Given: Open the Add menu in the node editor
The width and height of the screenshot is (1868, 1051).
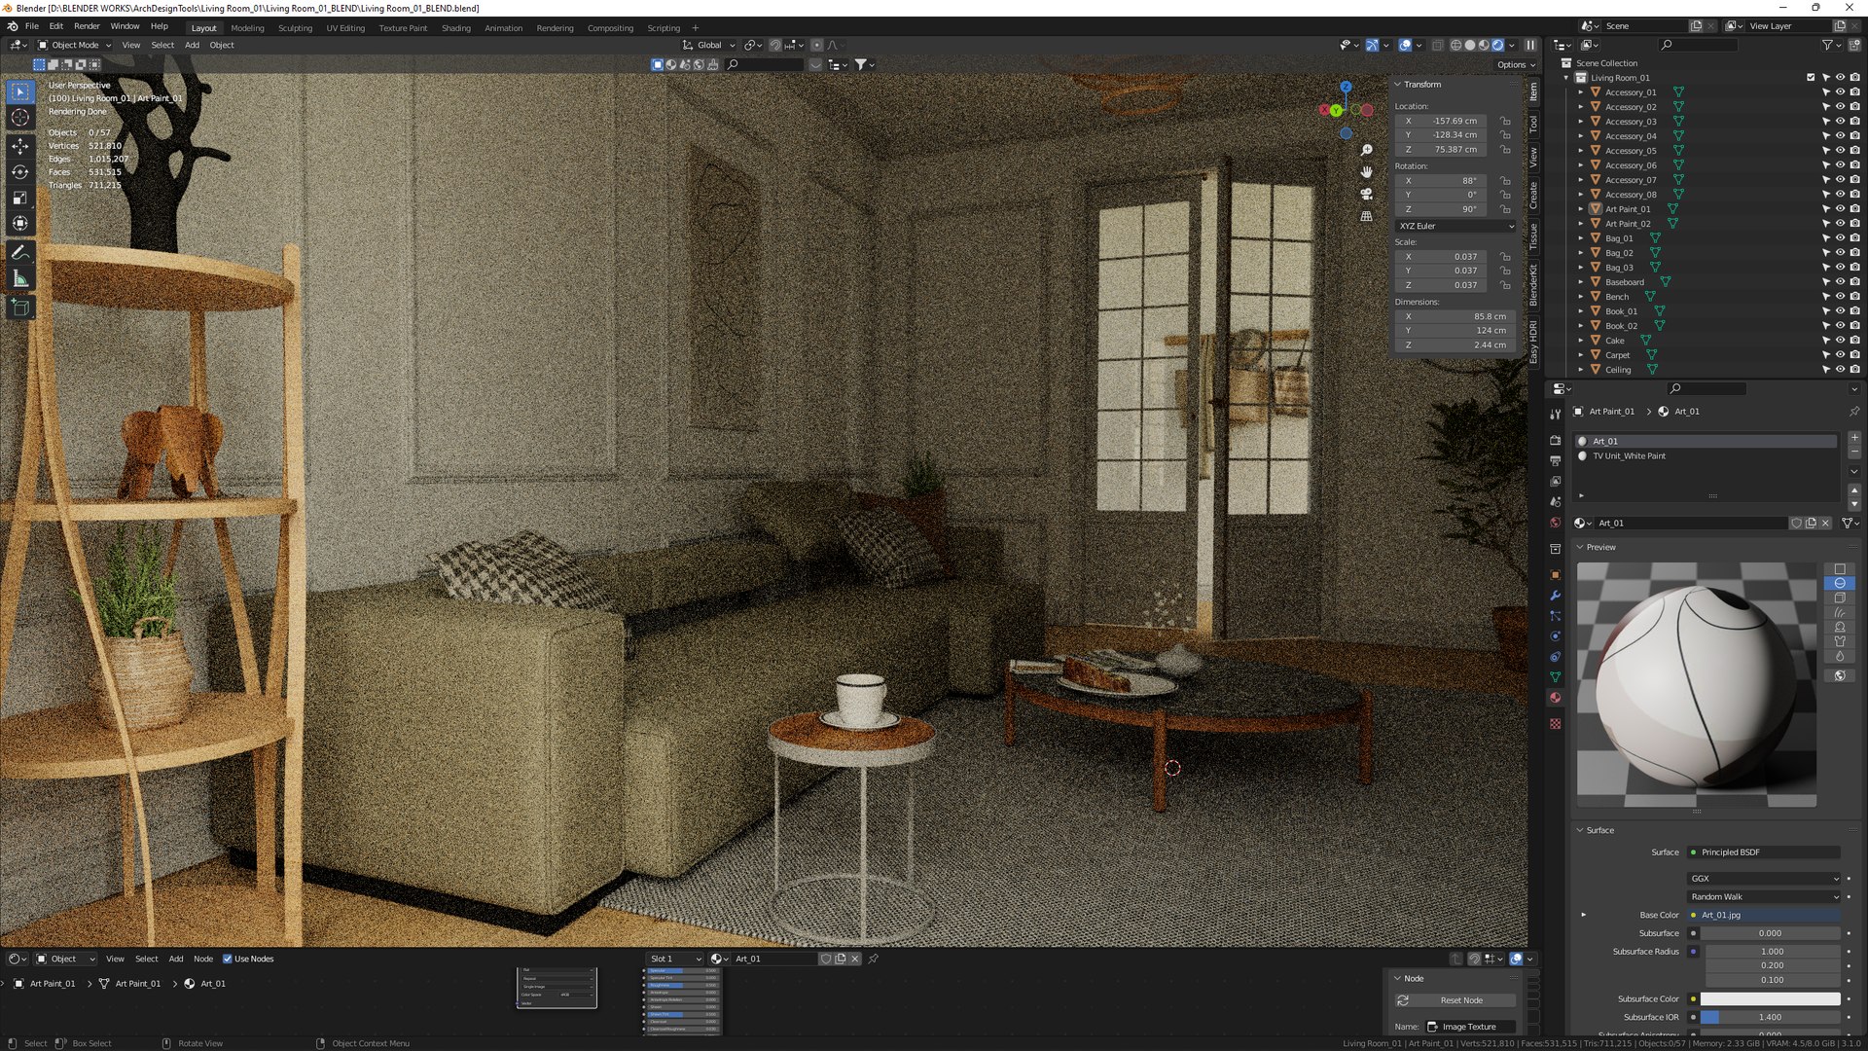Looking at the screenshot, I should pos(176,959).
